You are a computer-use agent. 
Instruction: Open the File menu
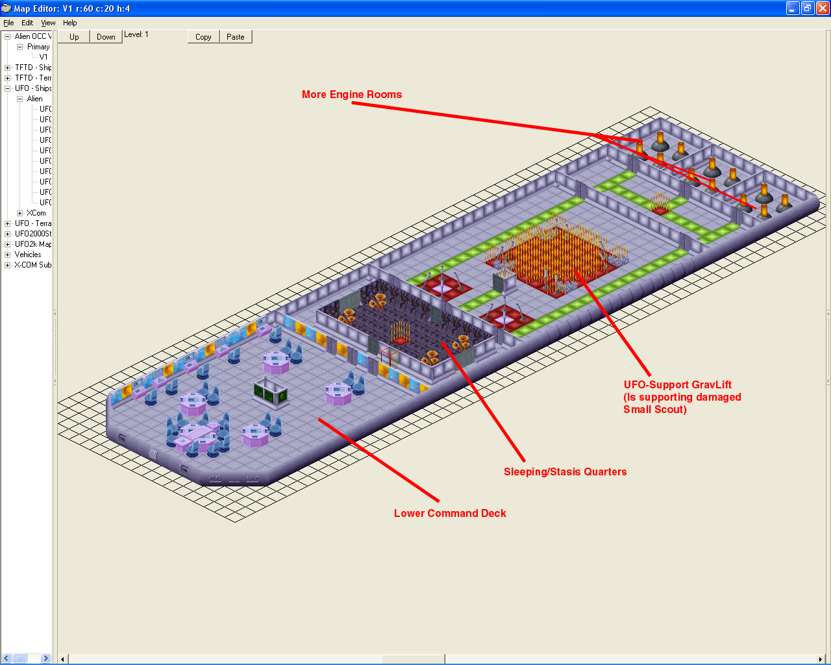pos(8,23)
